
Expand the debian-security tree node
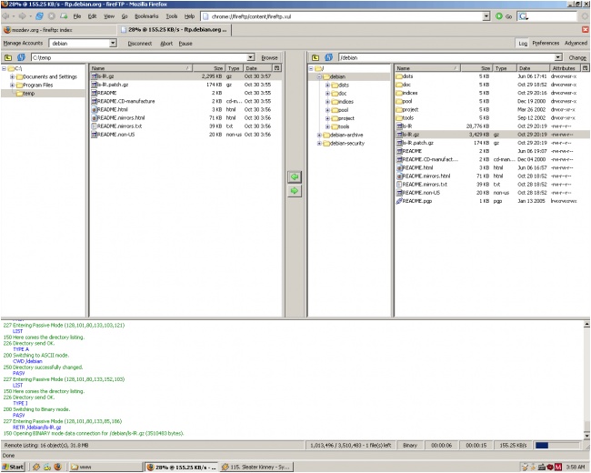coord(319,143)
